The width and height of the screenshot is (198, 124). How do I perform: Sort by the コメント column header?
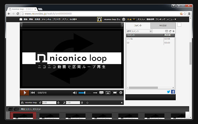[x=145, y=35]
